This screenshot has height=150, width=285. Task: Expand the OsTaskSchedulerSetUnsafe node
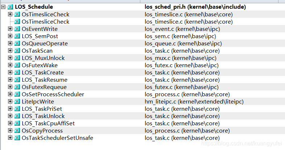point(10,138)
